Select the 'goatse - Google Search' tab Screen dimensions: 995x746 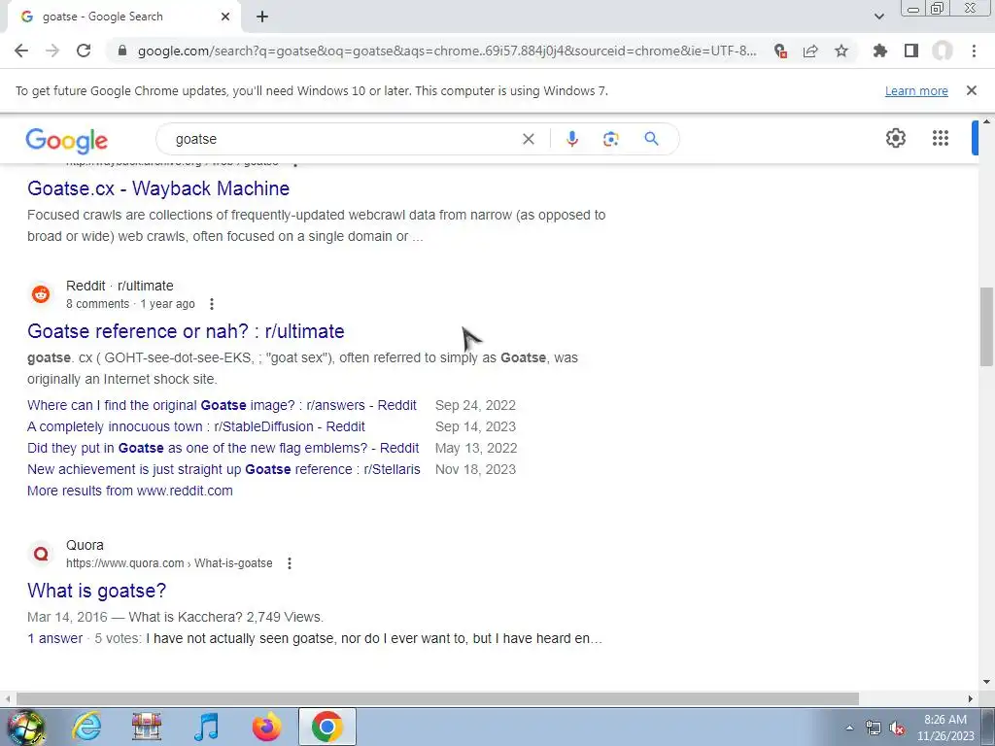(123, 17)
